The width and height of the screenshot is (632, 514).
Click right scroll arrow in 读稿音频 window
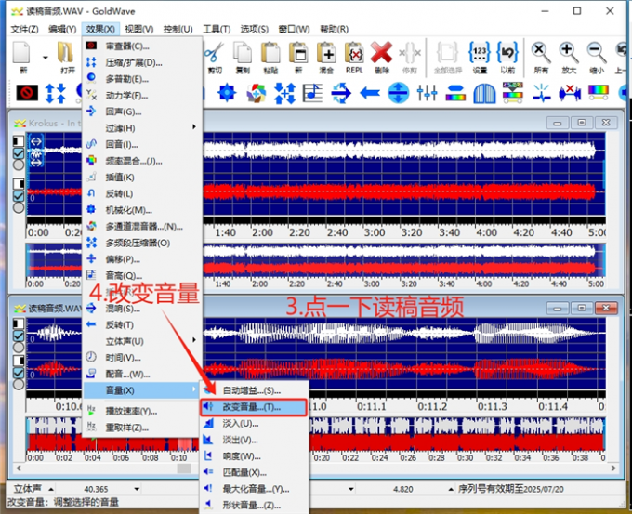coord(613,468)
